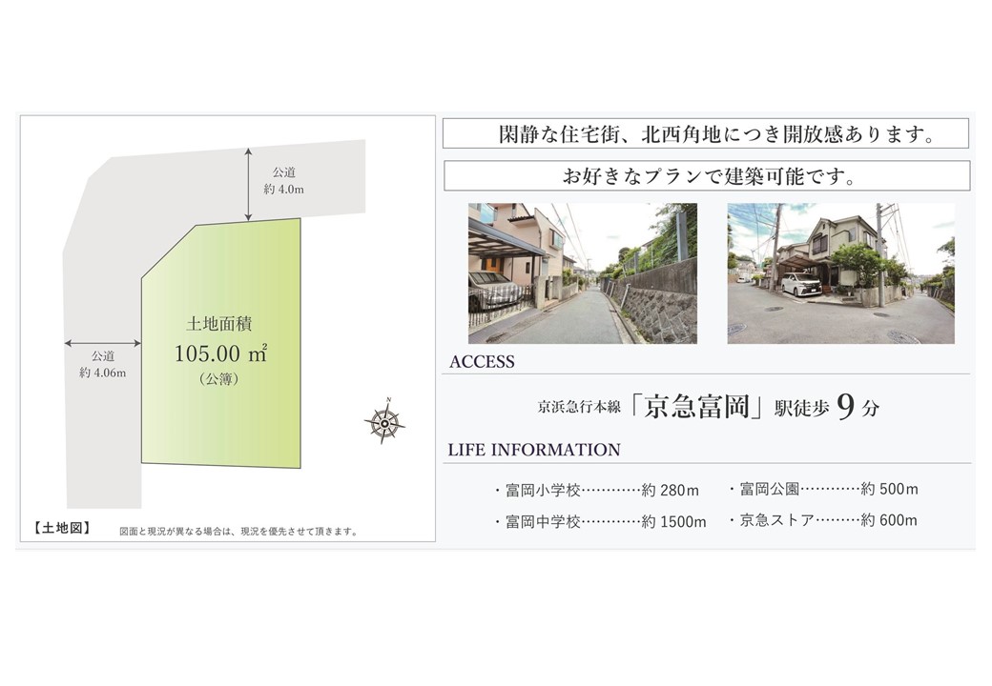Click the 富岡公園 約500m entry
This screenshot has width=992, height=686.
coord(823,489)
